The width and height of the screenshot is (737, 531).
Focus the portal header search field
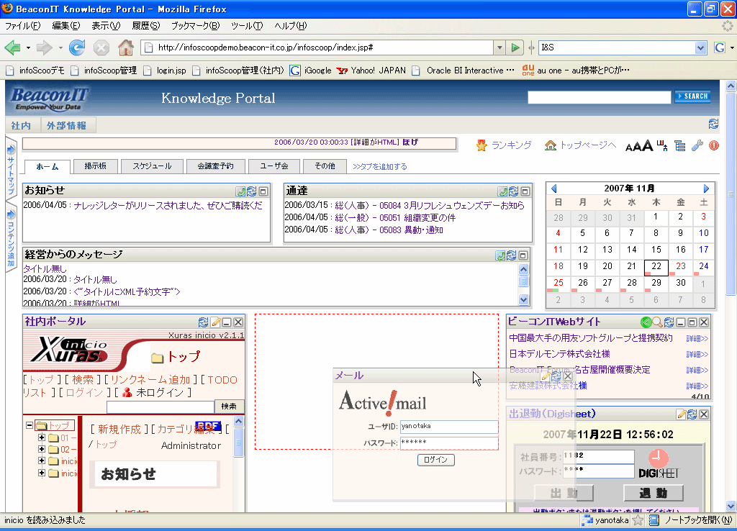point(600,97)
